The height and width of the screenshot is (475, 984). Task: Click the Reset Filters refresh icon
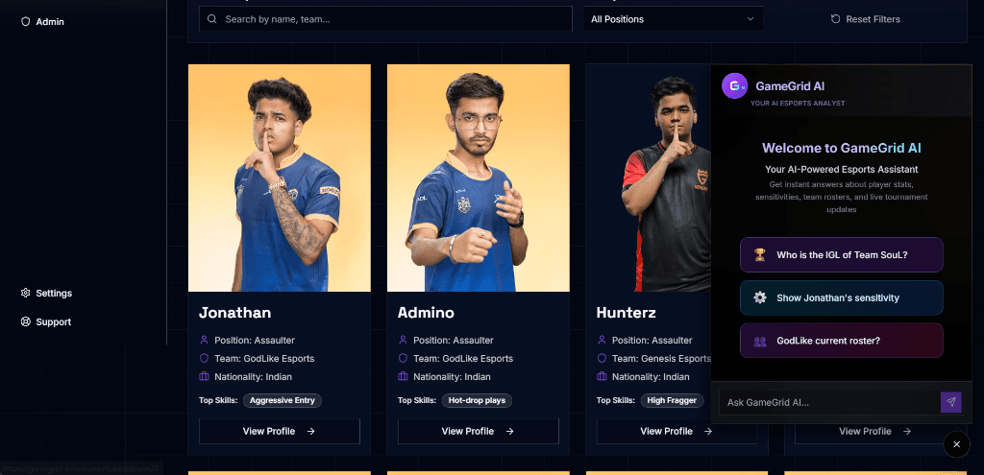pos(835,19)
